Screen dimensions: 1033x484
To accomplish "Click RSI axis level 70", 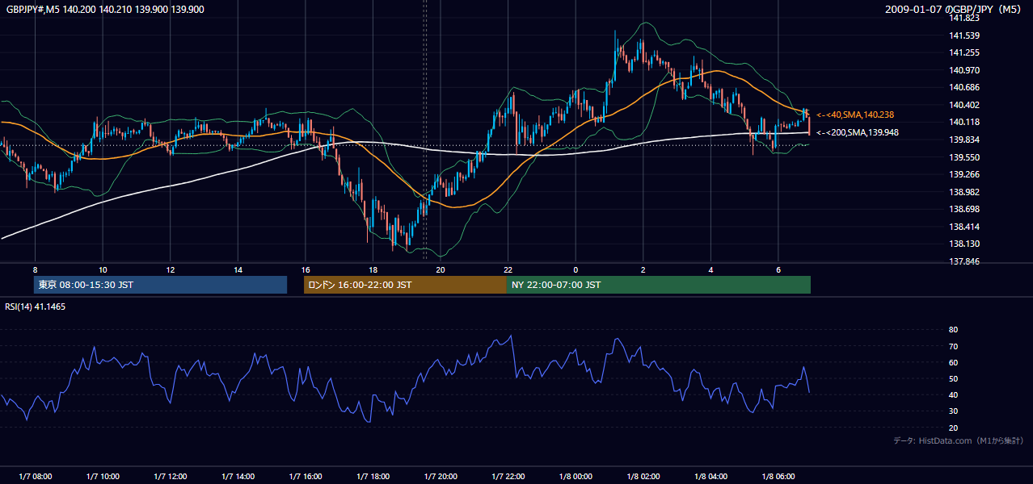I will (954, 346).
